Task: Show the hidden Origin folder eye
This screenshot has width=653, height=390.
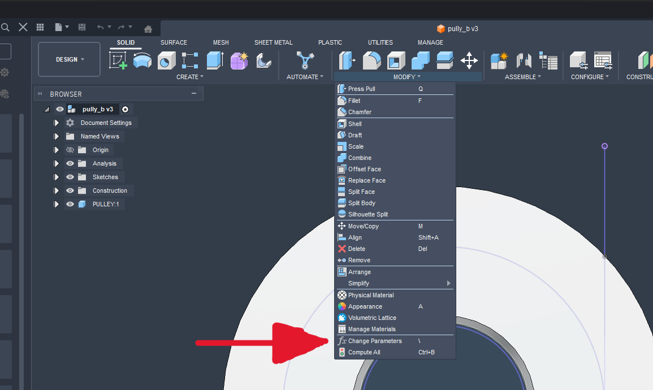Action: (x=70, y=150)
